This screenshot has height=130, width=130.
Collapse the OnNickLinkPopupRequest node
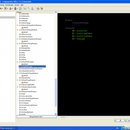coord(17,30)
